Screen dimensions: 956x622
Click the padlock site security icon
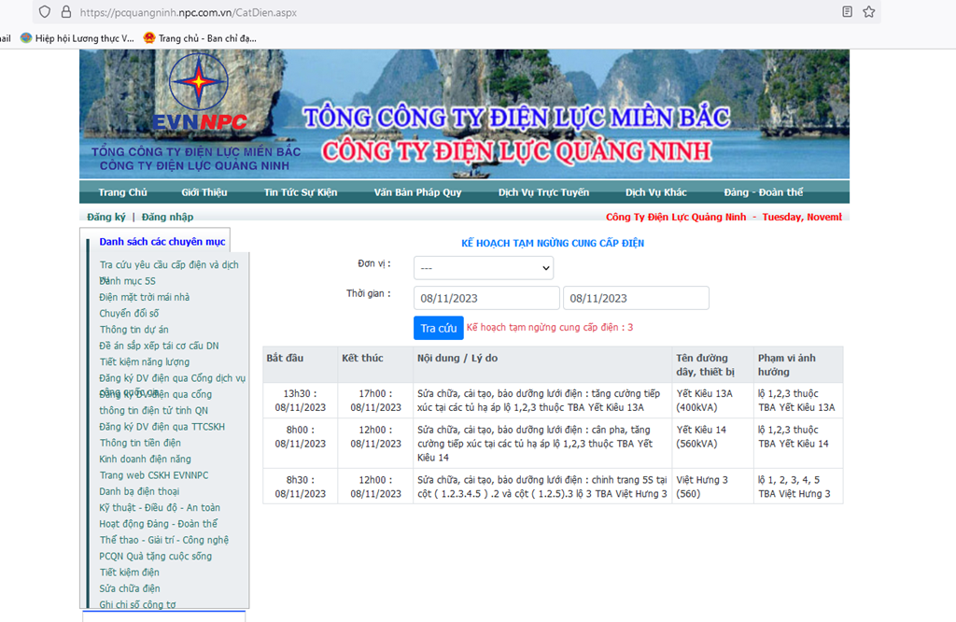(x=66, y=11)
